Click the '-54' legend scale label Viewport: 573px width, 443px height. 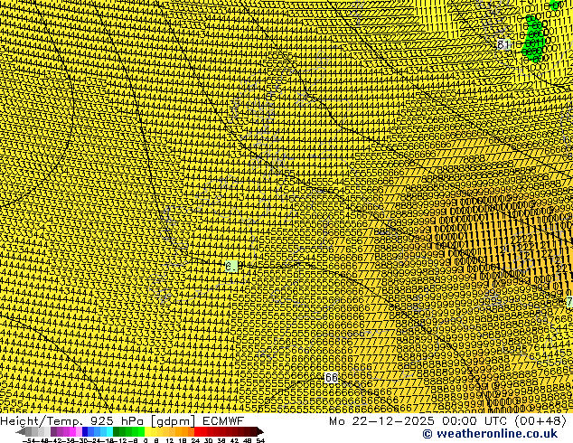(x=29, y=441)
